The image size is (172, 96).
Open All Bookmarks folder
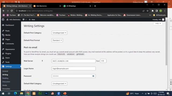click(x=159, y=15)
